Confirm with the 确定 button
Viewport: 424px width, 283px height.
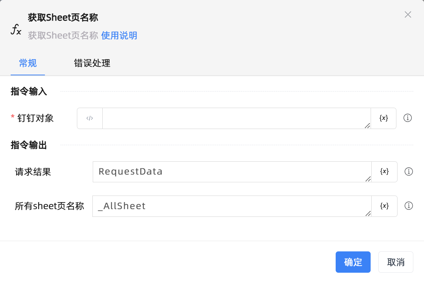coord(353,262)
